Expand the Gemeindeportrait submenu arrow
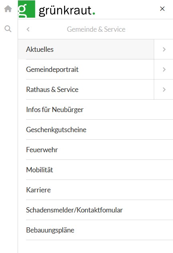Image resolution: width=173 pixels, height=253 pixels. pyautogui.click(x=164, y=69)
